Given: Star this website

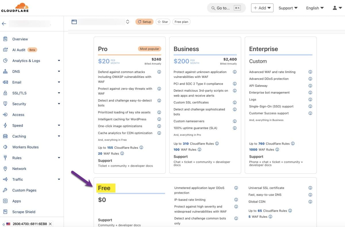Looking at the screenshot, I should 163,22.
